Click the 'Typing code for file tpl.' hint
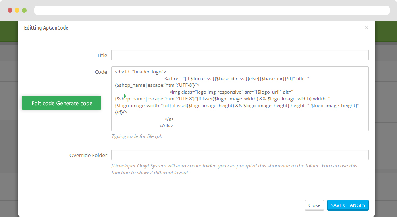Screen dimensions: 397x217 coord(137,136)
